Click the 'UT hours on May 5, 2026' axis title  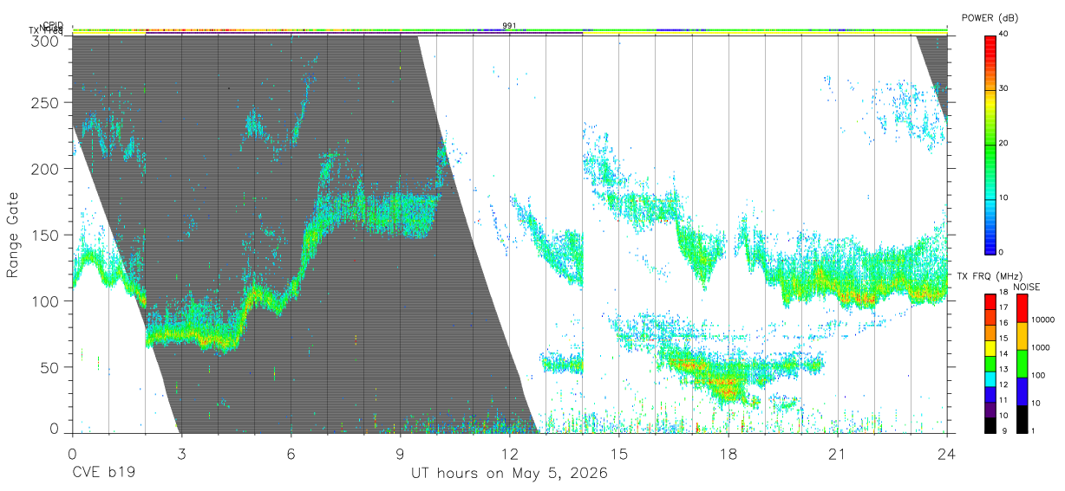(509, 474)
